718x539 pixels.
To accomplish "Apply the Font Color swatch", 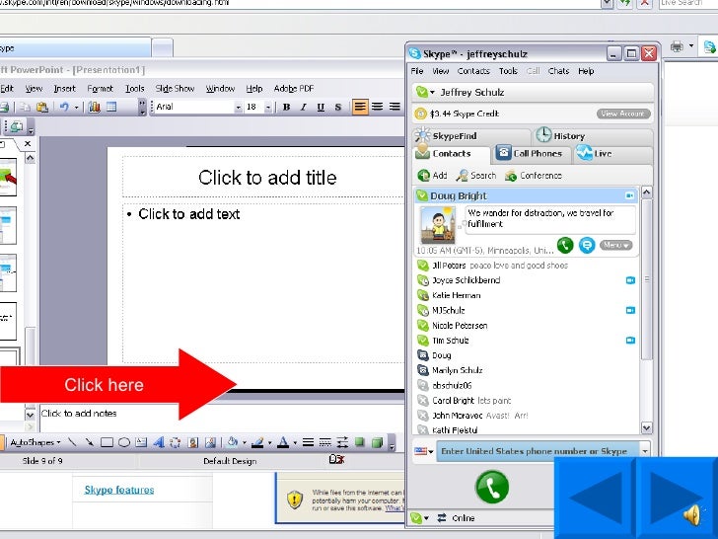I will [283, 442].
